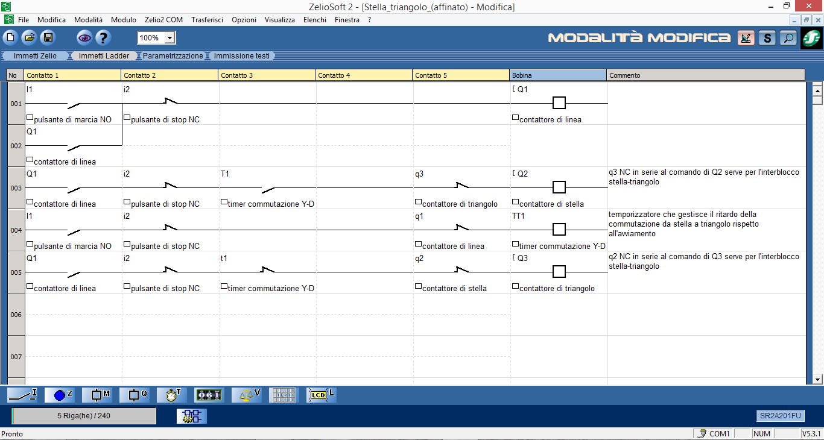The height and width of the screenshot is (440, 824).
Task: Click the program configuration icon in status bar
Action: [x=192, y=416]
